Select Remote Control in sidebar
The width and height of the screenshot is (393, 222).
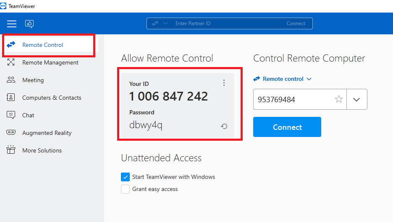(x=49, y=45)
